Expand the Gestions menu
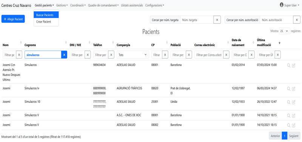The image size is (302, 142). coord(62,5)
